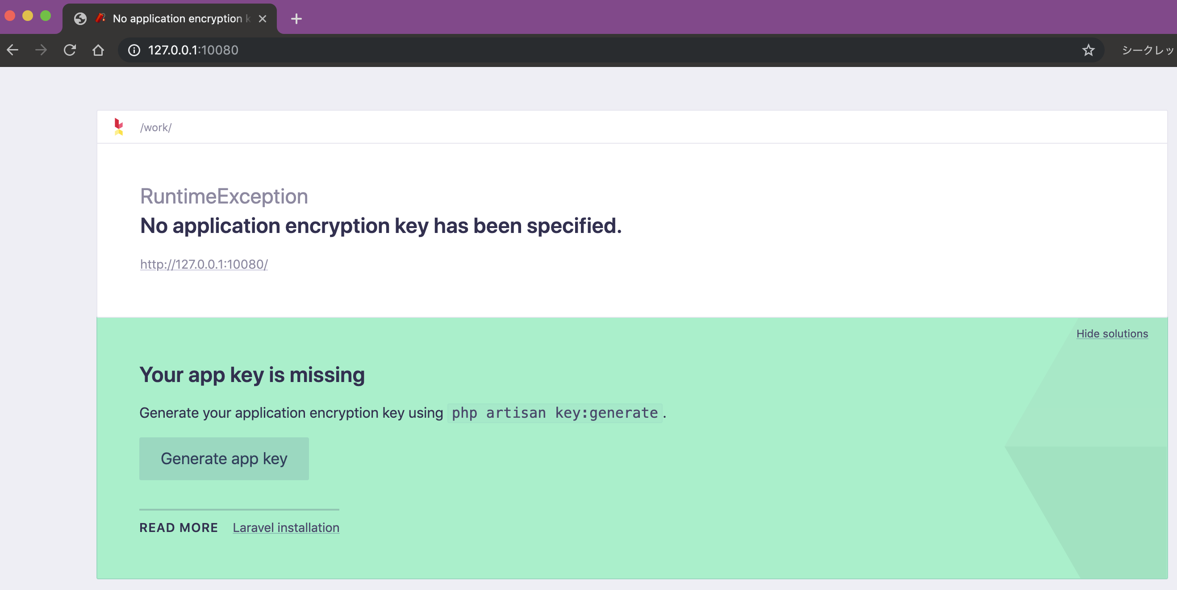1177x590 pixels.
Task: Go to the browser home page
Action: click(x=98, y=50)
